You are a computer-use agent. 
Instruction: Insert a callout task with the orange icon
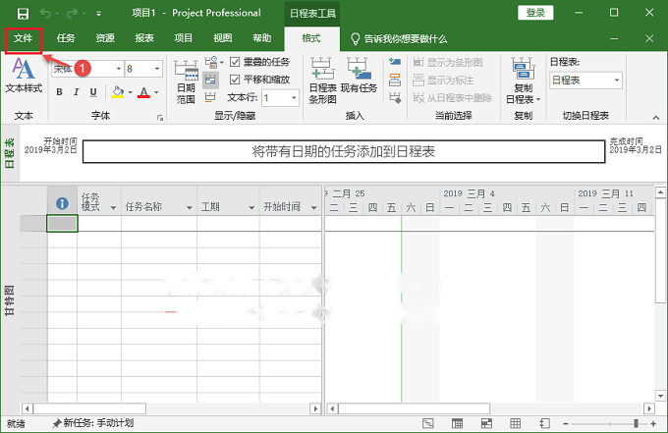[395, 80]
